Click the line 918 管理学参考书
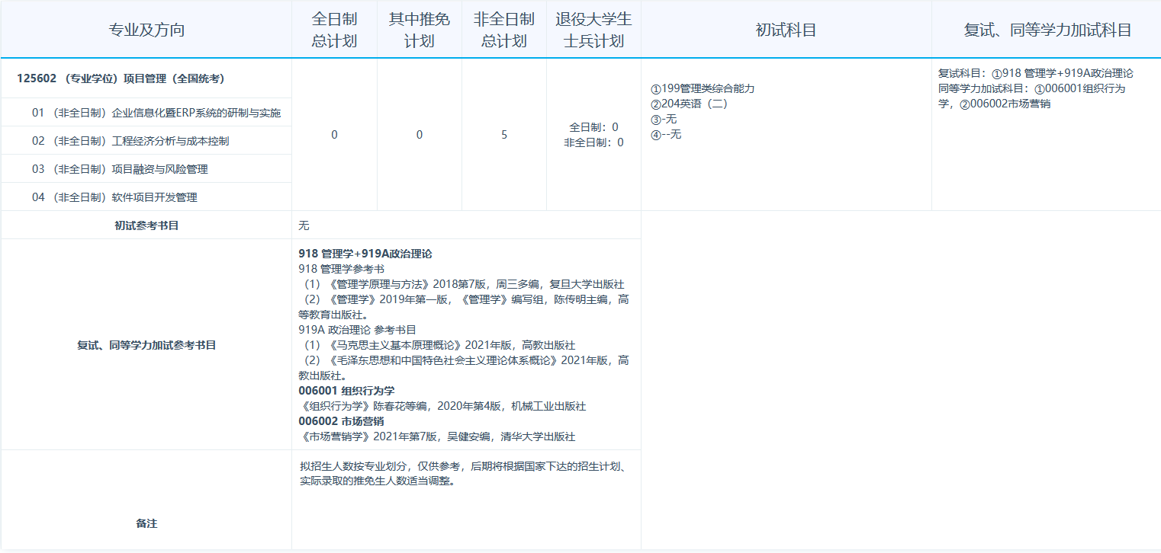 coord(341,269)
